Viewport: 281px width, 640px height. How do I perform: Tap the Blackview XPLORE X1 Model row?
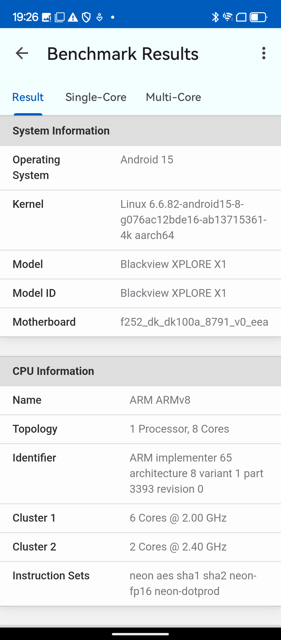(x=140, y=264)
